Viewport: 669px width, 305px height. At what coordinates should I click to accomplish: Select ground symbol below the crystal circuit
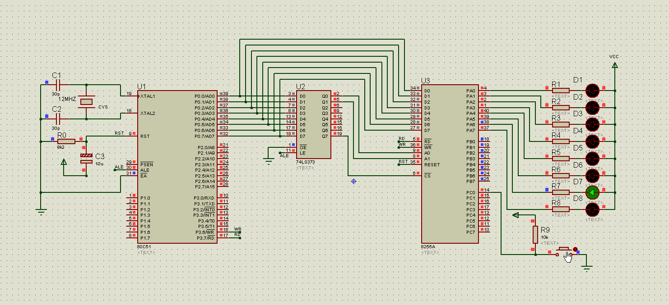41,211
